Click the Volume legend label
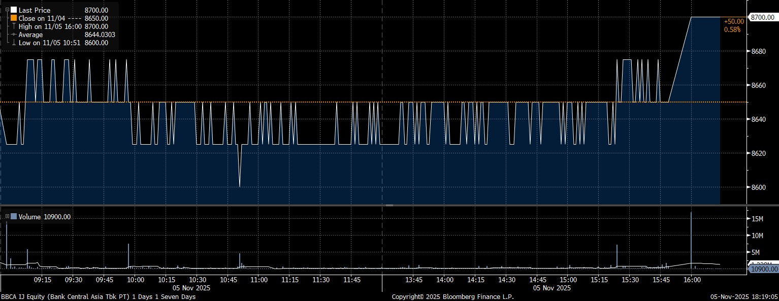Image resolution: width=779 pixels, height=301 pixels. [x=29, y=217]
